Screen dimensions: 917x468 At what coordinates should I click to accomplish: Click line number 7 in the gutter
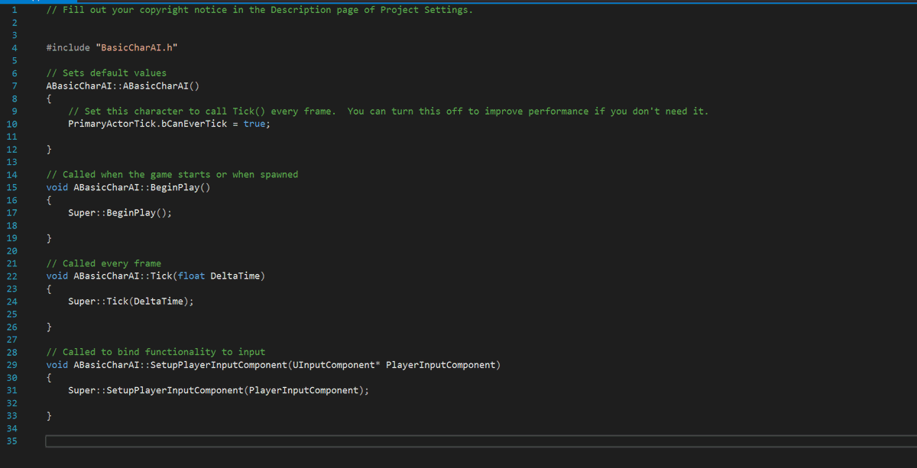(x=14, y=86)
